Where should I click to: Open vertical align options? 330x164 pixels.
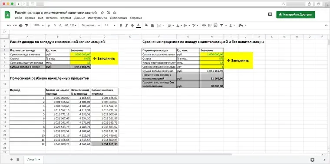179,26
